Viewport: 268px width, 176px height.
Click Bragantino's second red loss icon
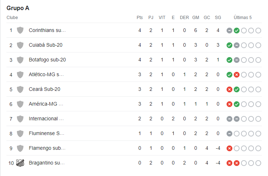point(237,163)
